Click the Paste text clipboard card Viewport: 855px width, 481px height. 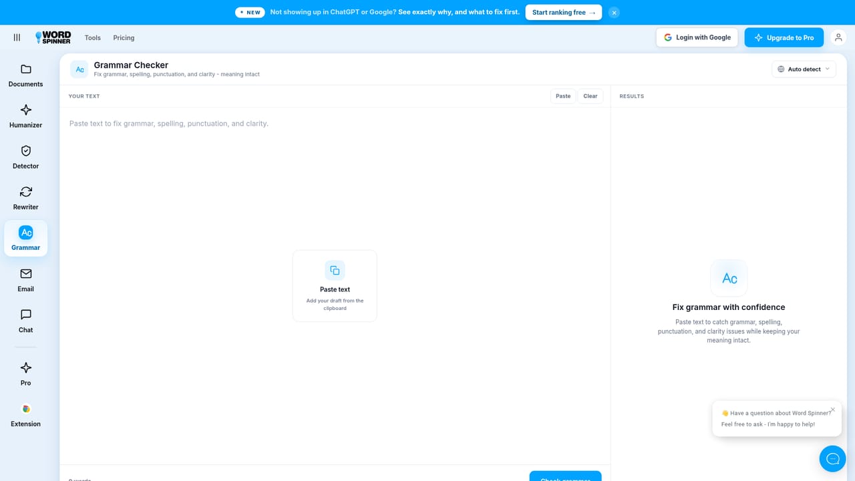click(335, 286)
